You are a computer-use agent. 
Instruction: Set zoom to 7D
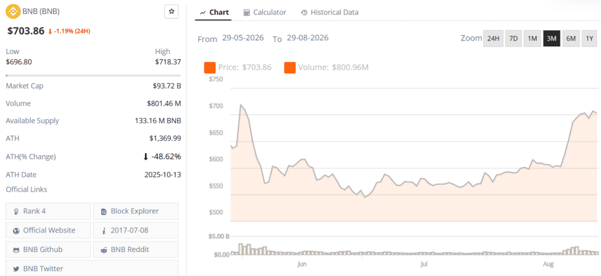point(514,38)
